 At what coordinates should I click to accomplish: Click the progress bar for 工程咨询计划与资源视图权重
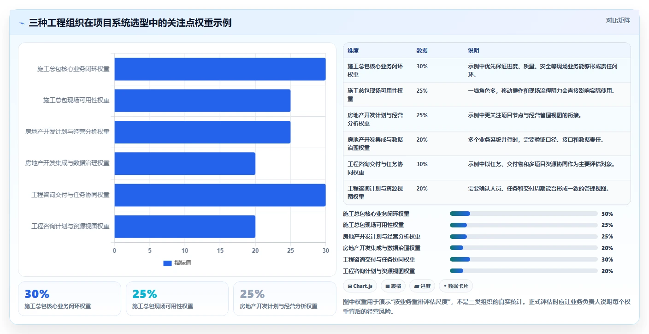[x=524, y=271]
